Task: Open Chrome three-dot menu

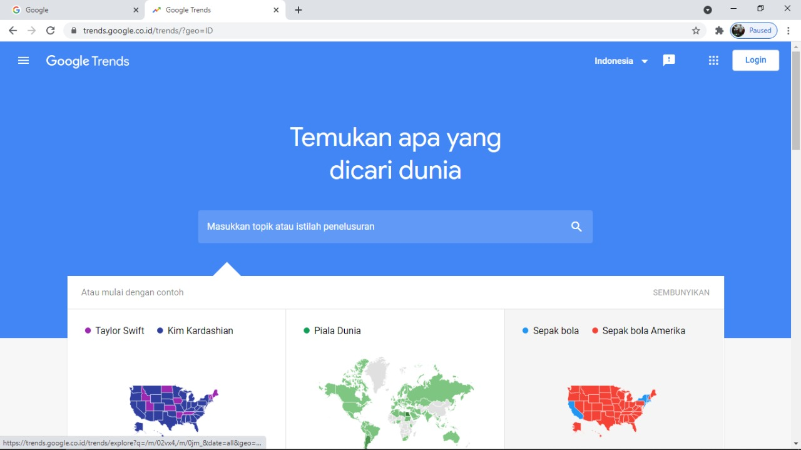Action: tap(788, 30)
